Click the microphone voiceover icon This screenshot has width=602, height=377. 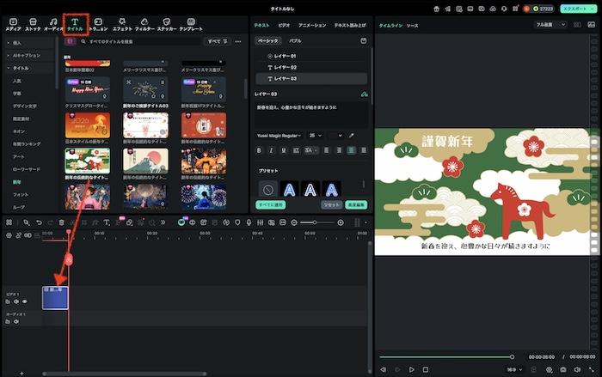(249, 222)
